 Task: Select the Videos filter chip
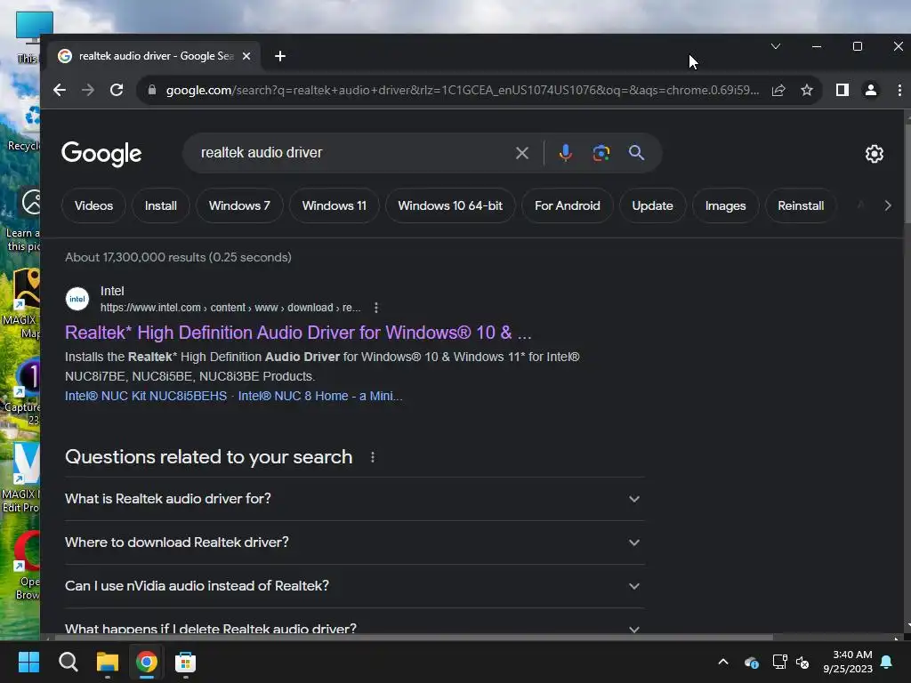[x=93, y=205]
